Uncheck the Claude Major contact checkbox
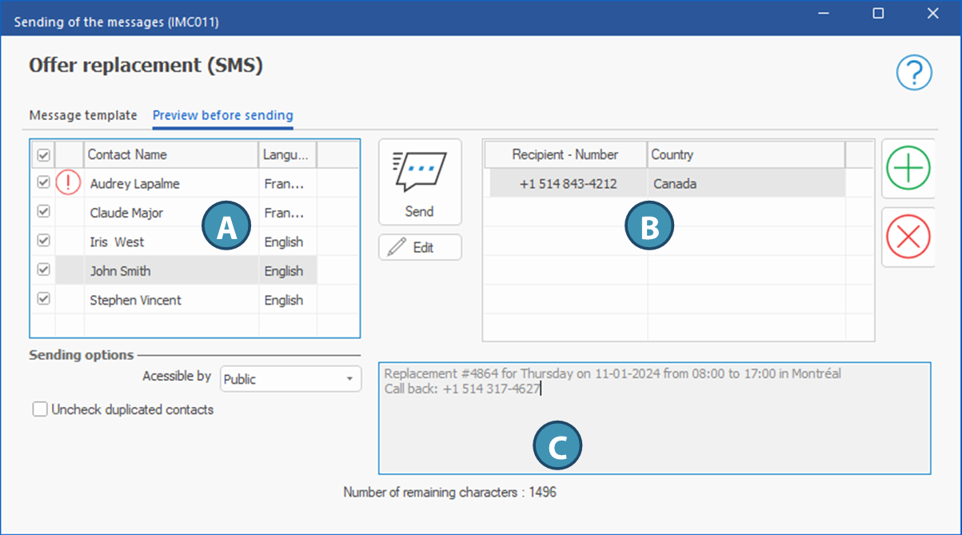962x535 pixels. click(x=44, y=212)
